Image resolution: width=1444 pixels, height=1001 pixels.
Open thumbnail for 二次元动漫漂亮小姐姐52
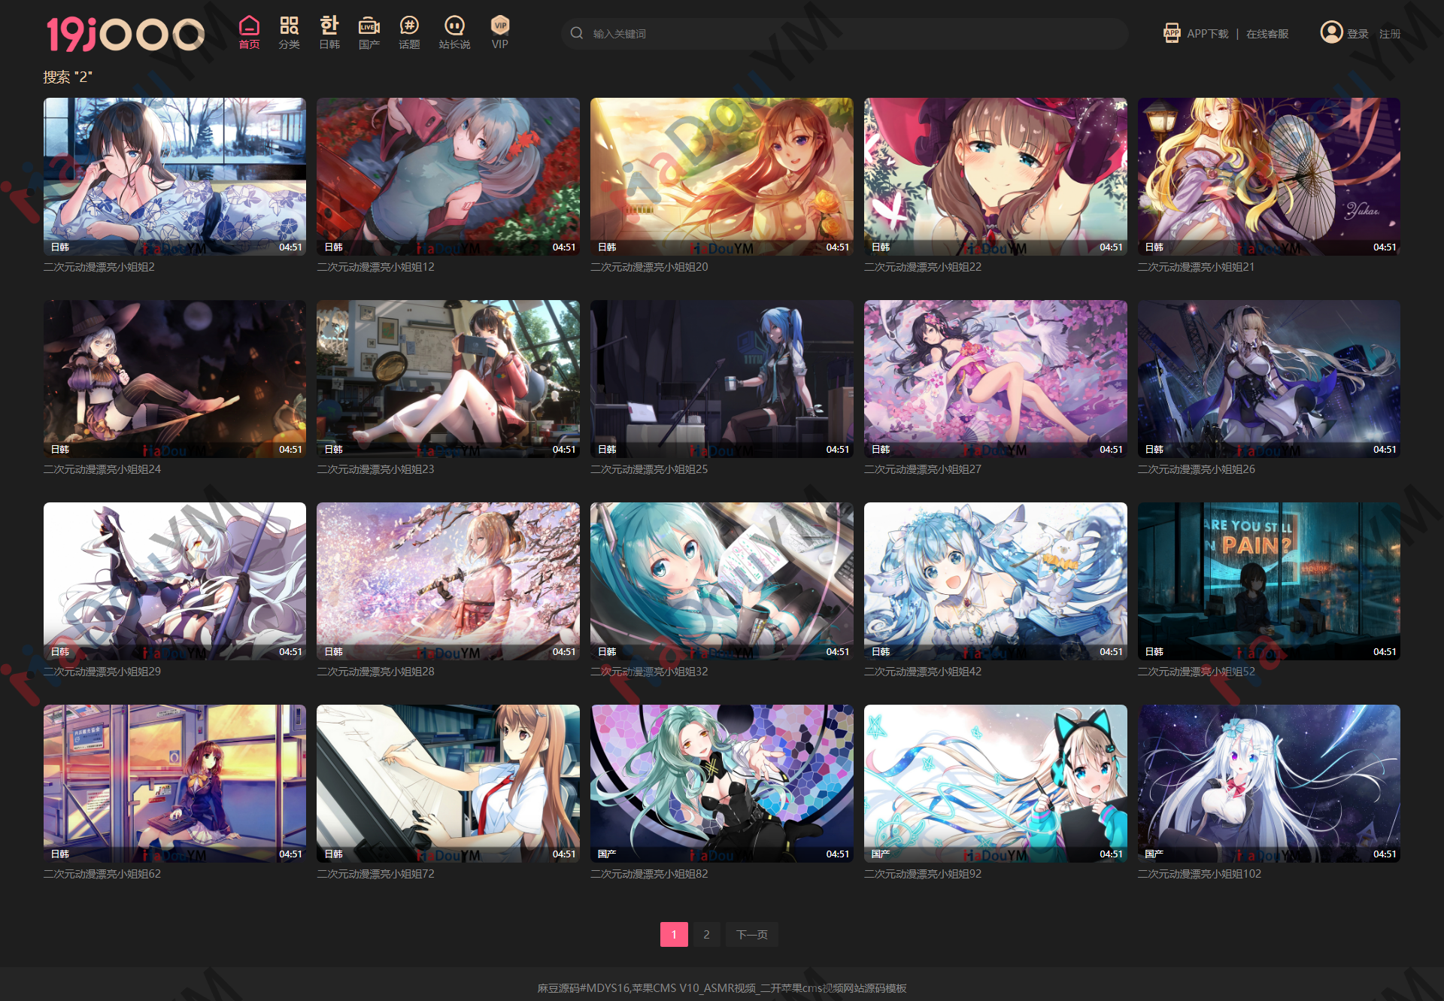click(1269, 581)
